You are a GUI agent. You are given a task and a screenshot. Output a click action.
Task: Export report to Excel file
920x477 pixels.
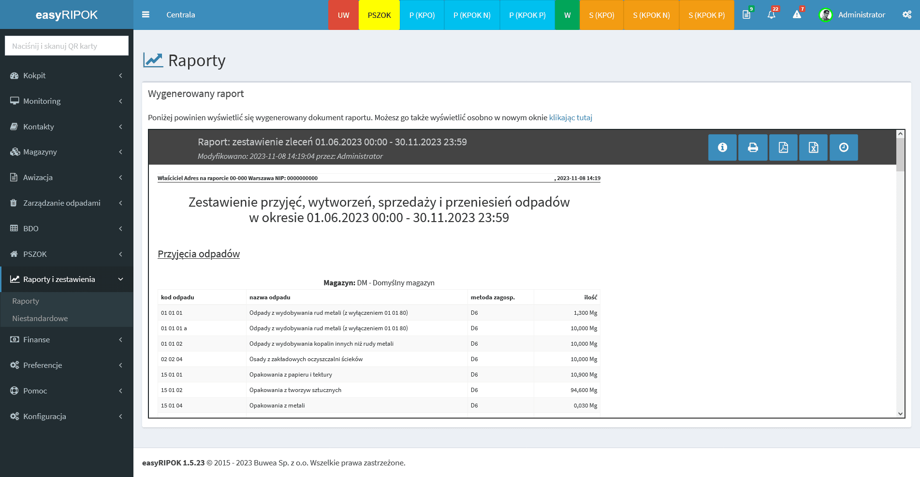tap(813, 147)
